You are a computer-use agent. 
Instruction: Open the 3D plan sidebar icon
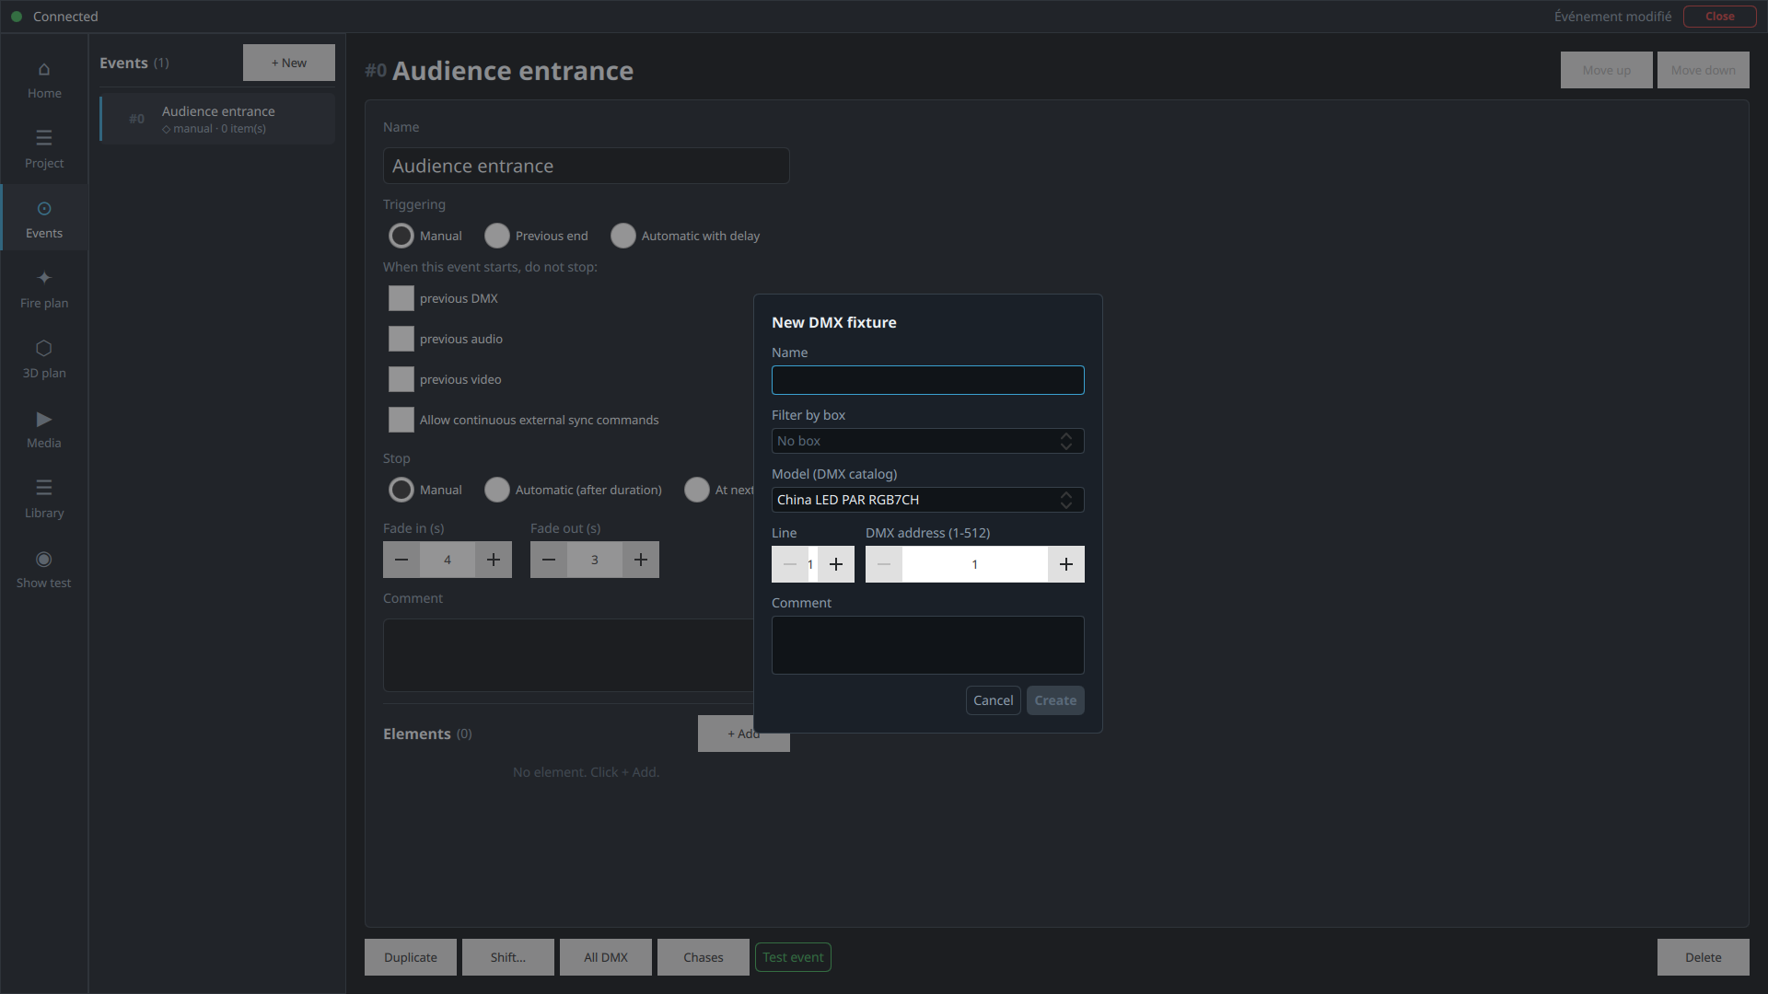pyautogui.click(x=44, y=360)
